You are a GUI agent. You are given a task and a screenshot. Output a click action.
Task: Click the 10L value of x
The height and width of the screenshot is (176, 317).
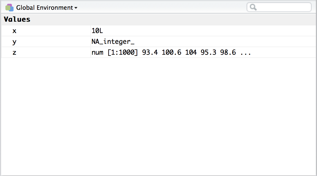(x=97, y=31)
